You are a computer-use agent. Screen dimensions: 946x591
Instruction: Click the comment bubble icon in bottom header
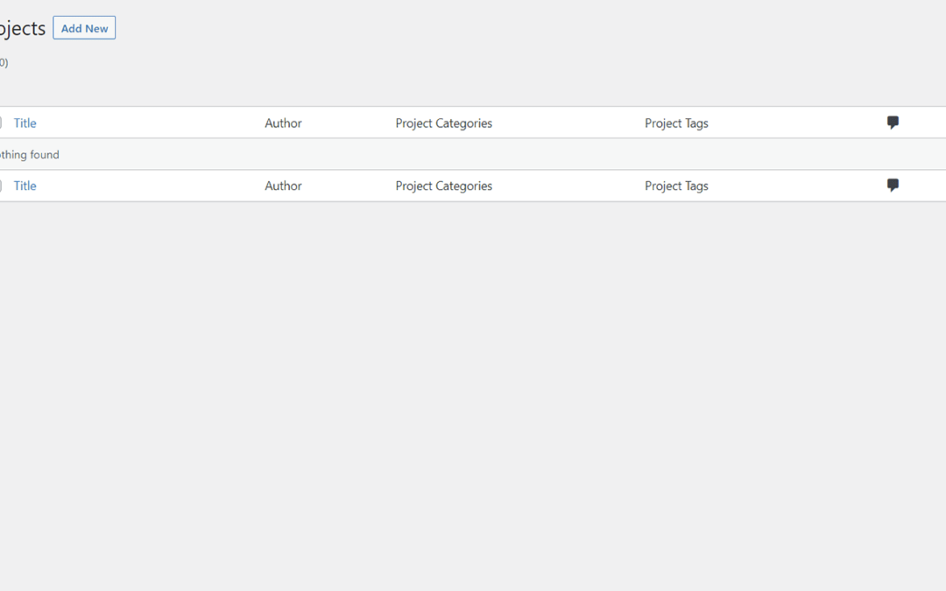click(893, 185)
